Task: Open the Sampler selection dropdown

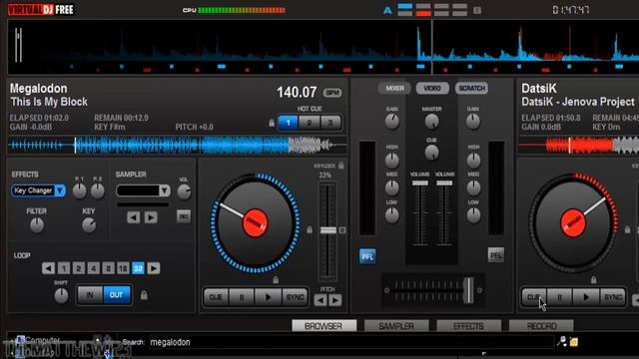Action: click(164, 190)
